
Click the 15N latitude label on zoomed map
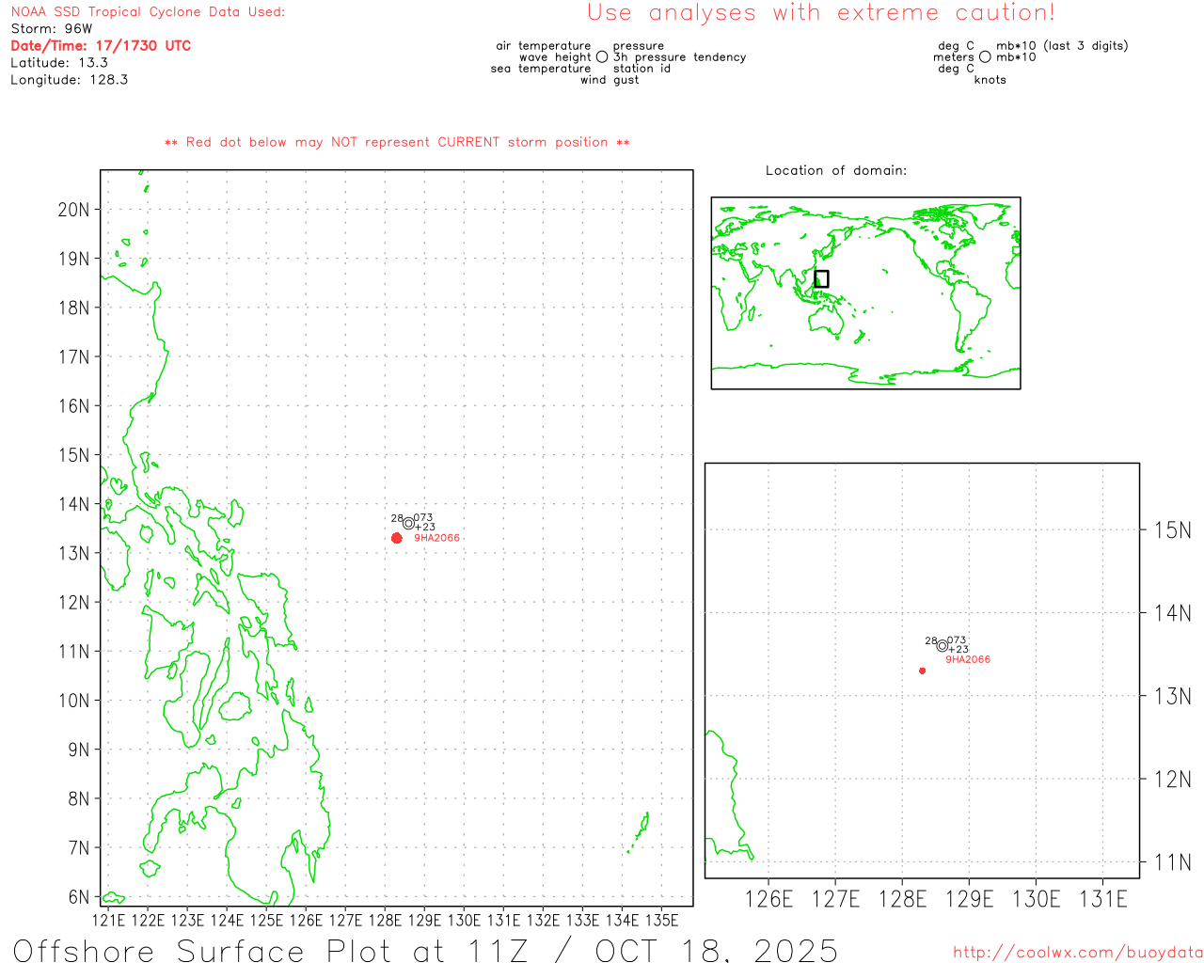click(1172, 530)
